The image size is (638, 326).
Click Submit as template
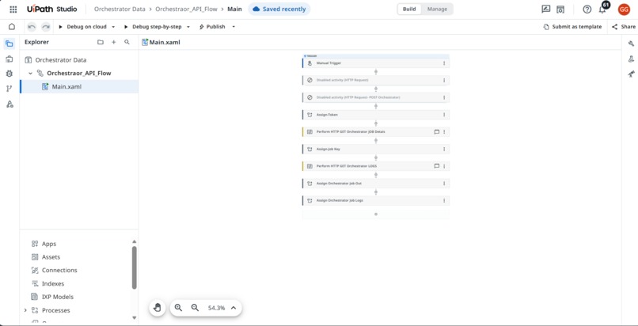coord(572,27)
